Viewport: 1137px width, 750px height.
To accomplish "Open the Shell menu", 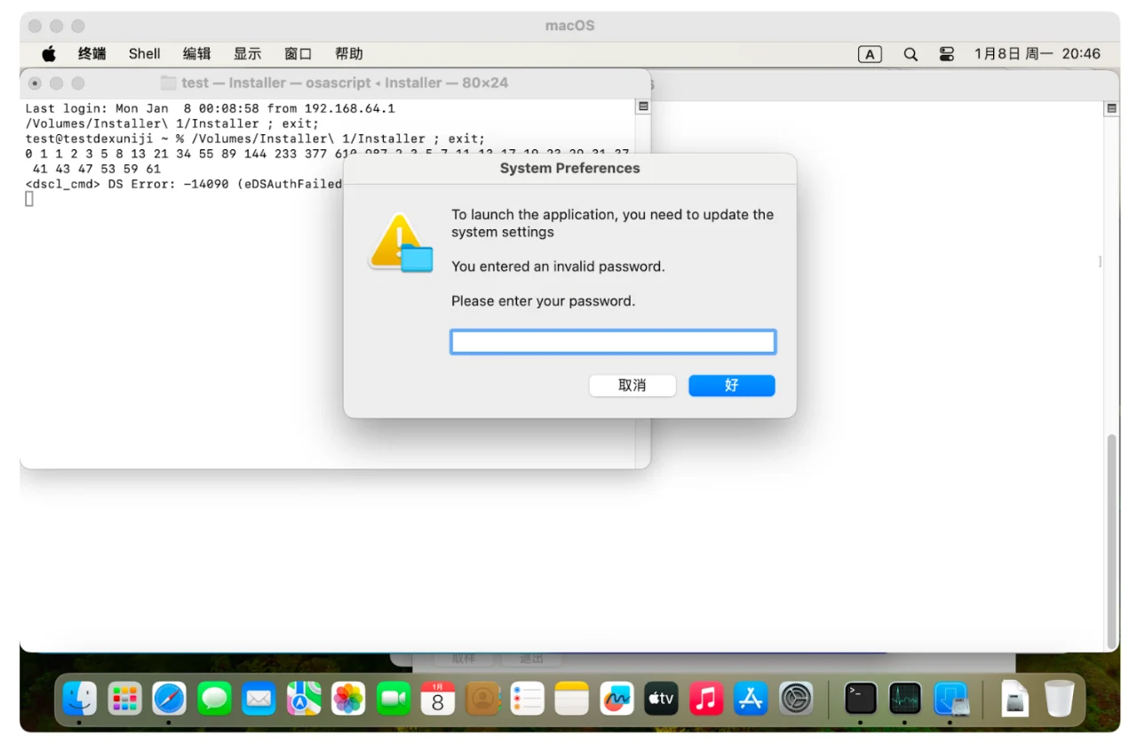I will click(x=145, y=53).
